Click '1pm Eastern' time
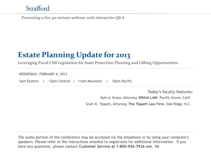Viewport: 211px width, 158px height. (x=29, y=81)
